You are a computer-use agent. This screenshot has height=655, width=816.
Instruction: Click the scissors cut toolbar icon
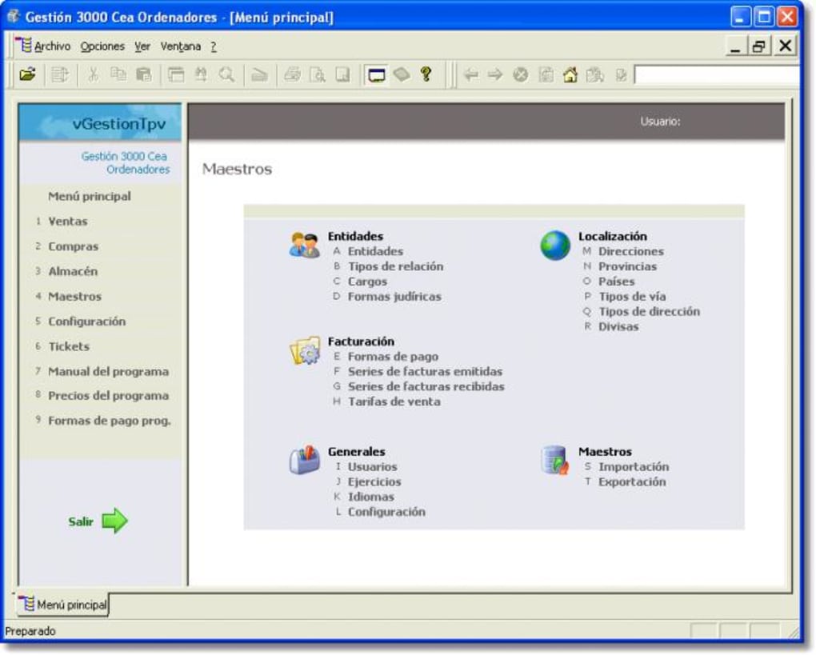coord(93,75)
